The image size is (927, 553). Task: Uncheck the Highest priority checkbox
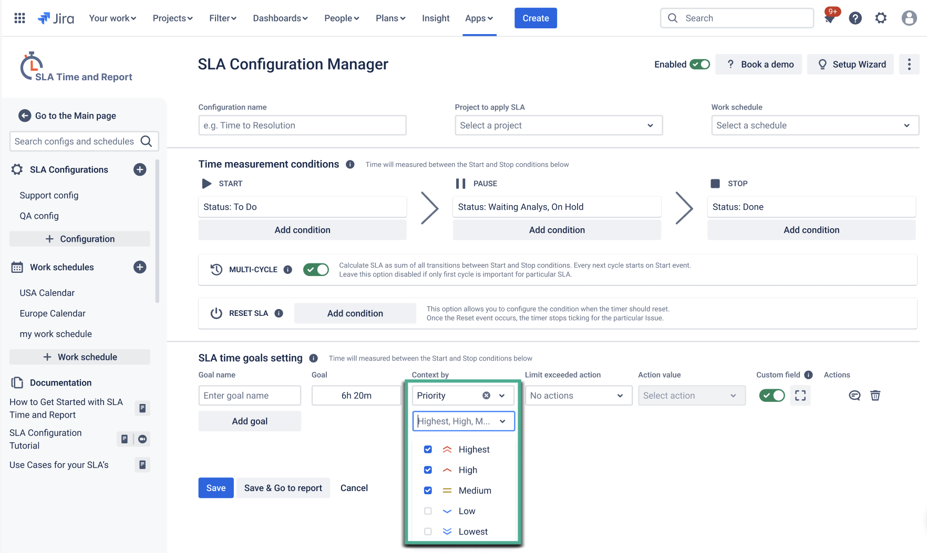click(428, 450)
